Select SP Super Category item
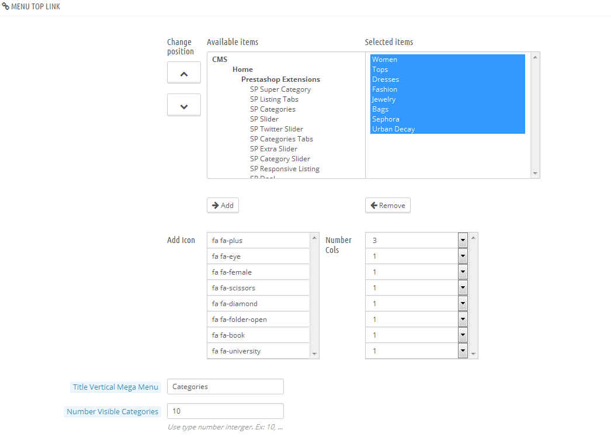 (280, 89)
